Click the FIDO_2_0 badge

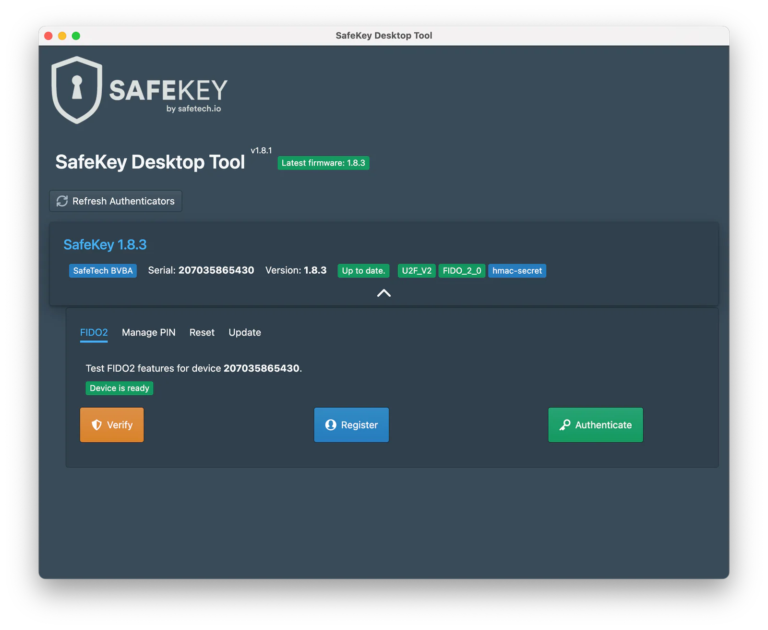[x=462, y=271]
